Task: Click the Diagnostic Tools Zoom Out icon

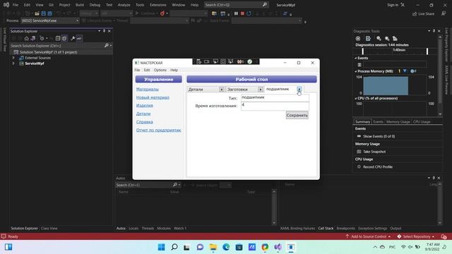Action: (387, 38)
